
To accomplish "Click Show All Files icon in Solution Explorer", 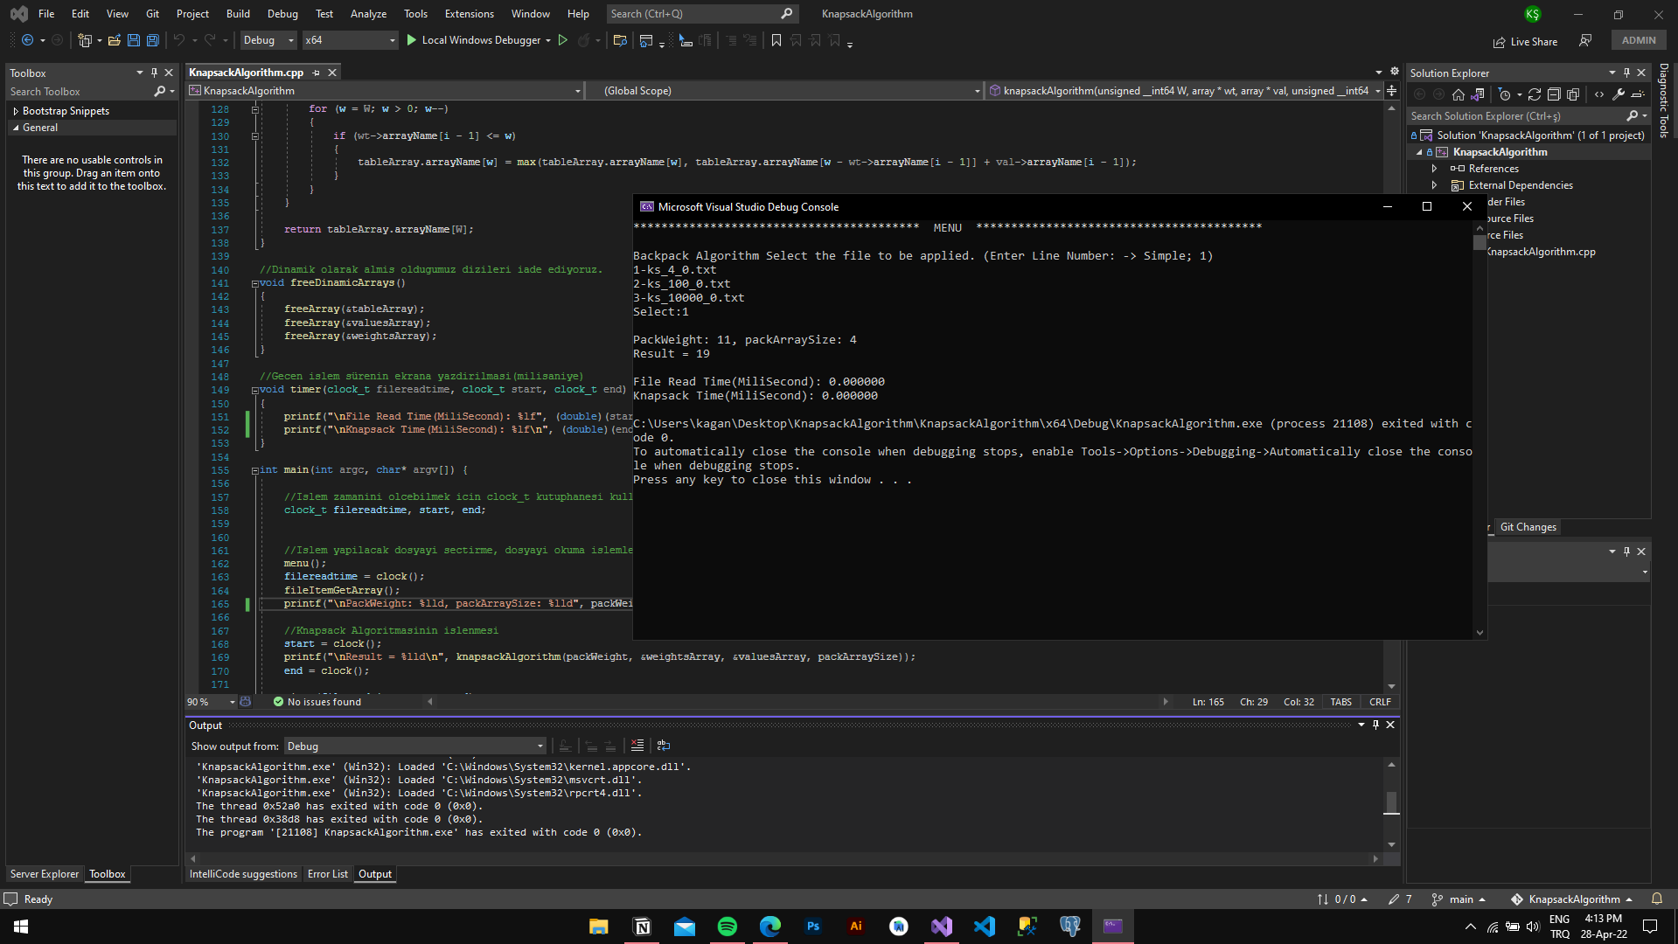I will pos(1573,94).
